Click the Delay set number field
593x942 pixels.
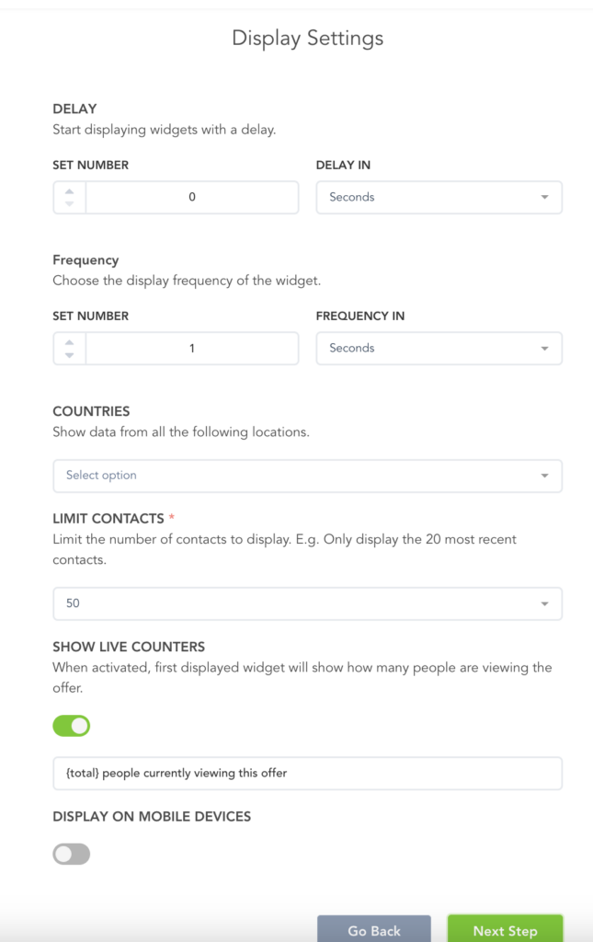(192, 197)
